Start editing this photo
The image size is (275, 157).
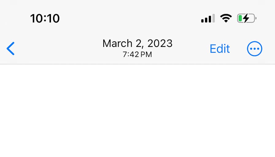[x=219, y=49]
